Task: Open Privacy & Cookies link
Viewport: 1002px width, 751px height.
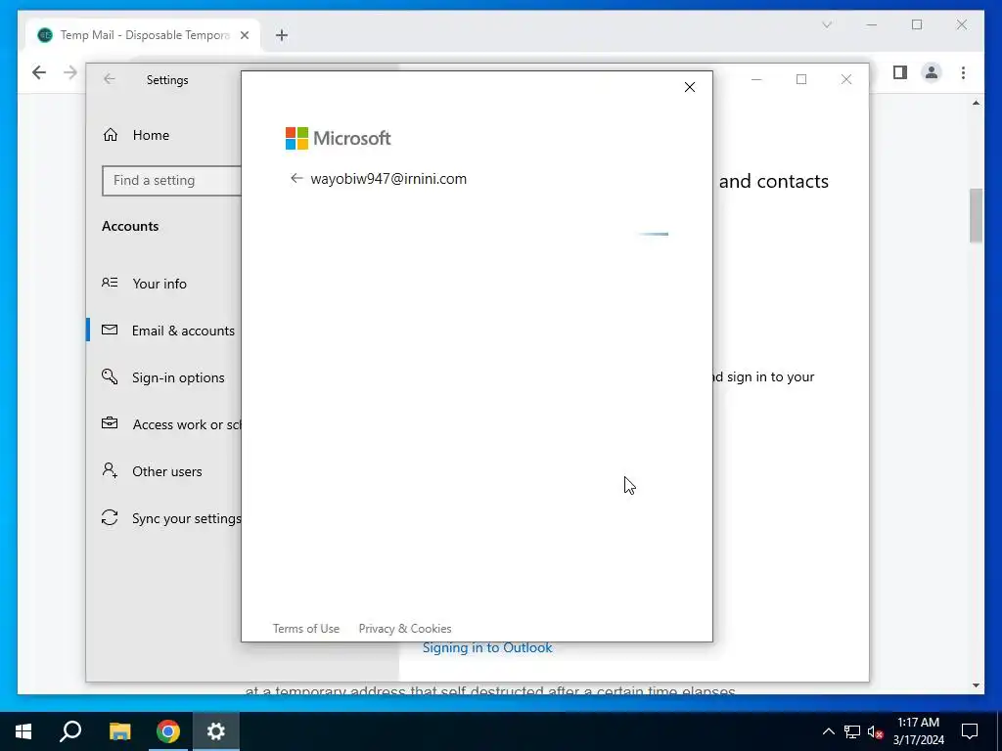Action: (405, 629)
